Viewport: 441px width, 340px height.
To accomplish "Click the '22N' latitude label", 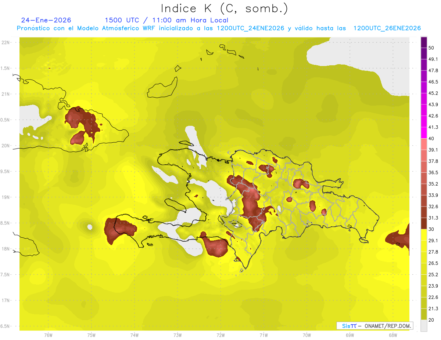I will tap(6, 42).
